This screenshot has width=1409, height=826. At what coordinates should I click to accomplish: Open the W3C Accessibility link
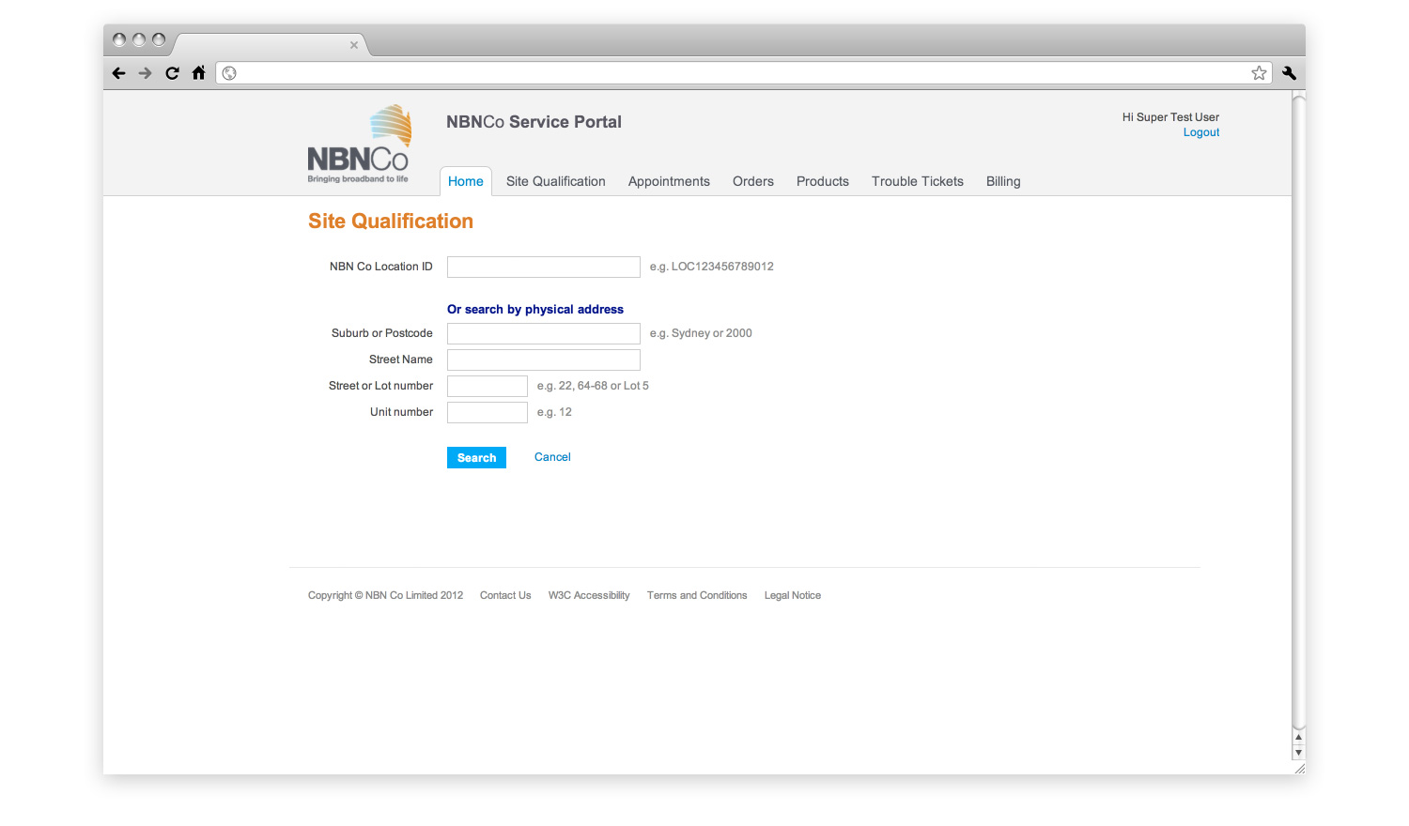pyautogui.click(x=589, y=595)
